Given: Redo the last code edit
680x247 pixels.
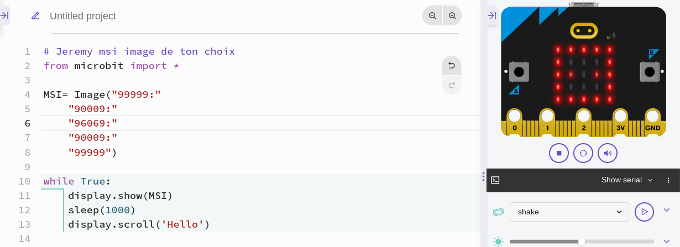Looking at the screenshot, I should pos(452,85).
